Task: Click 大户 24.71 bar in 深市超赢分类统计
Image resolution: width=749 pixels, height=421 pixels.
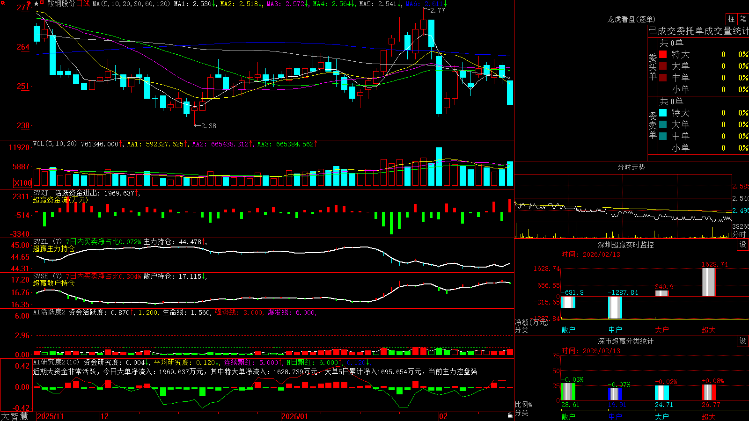Action: pyautogui.click(x=662, y=393)
